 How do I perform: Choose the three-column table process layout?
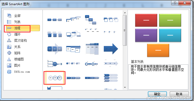pos(92,49)
